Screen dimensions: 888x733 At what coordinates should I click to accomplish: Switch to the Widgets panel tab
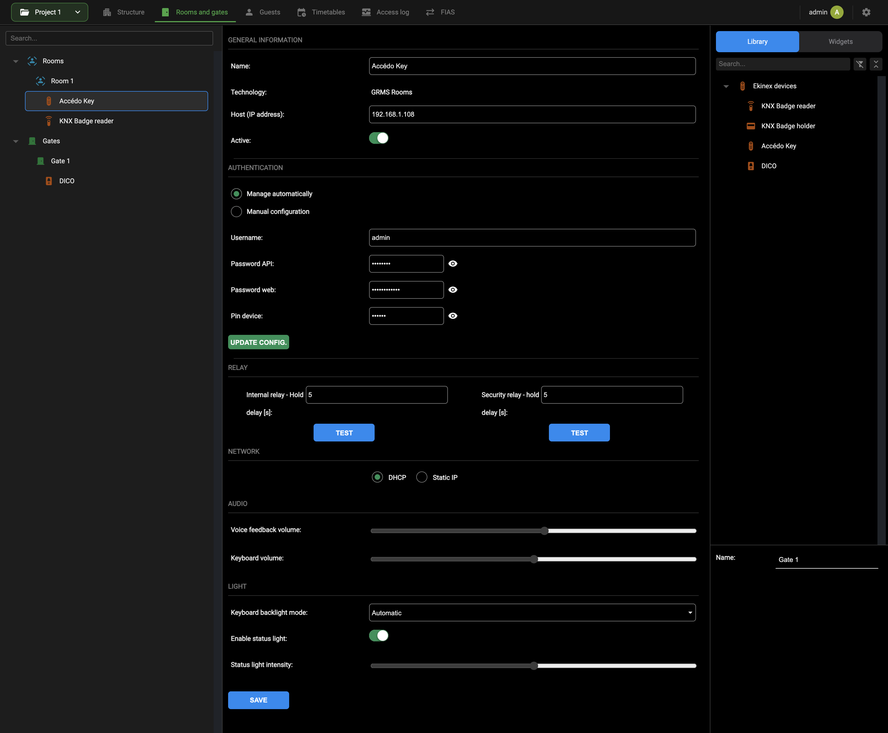[x=840, y=41]
